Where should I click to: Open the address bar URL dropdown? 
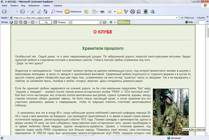[x=177, y=18]
